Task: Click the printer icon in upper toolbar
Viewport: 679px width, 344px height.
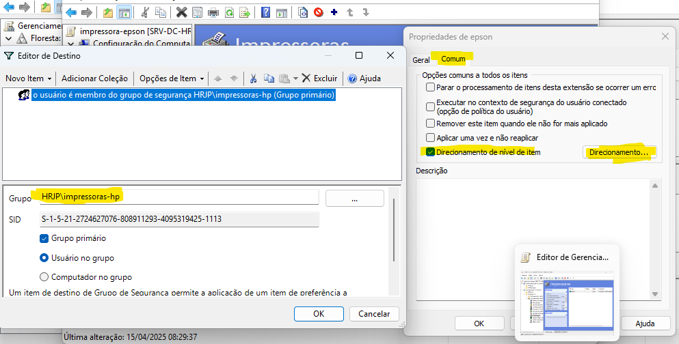Action: pyautogui.click(x=213, y=12)
